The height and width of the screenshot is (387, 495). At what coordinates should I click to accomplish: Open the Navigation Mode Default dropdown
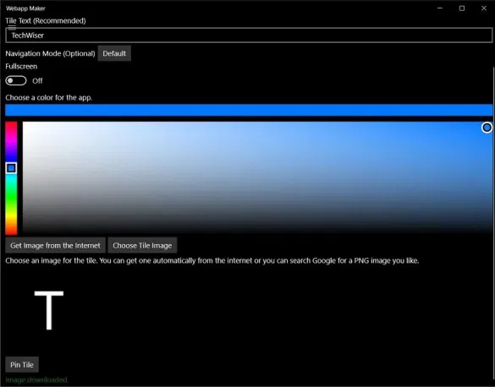point(114,53)
